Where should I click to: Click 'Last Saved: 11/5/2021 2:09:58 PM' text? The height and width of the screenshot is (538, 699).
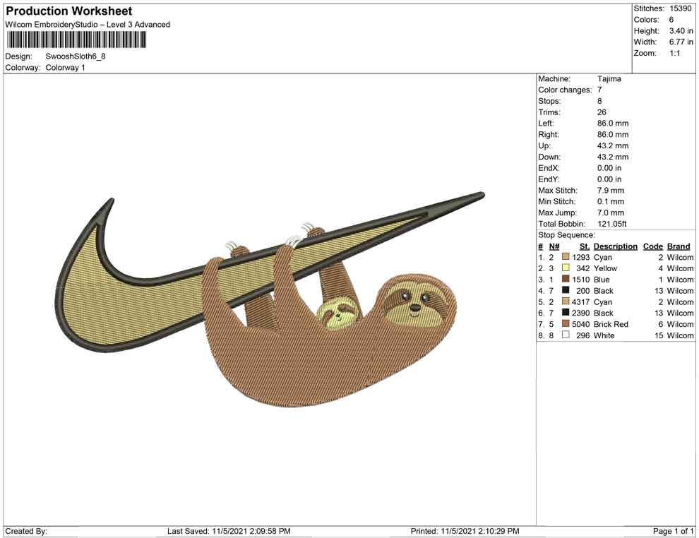point(229,531)
